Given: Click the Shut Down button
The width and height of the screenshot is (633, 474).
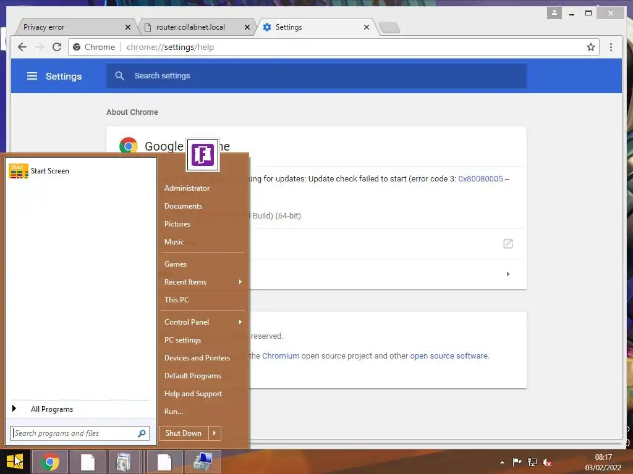Looking at the screenshot, I should point(184,433).
